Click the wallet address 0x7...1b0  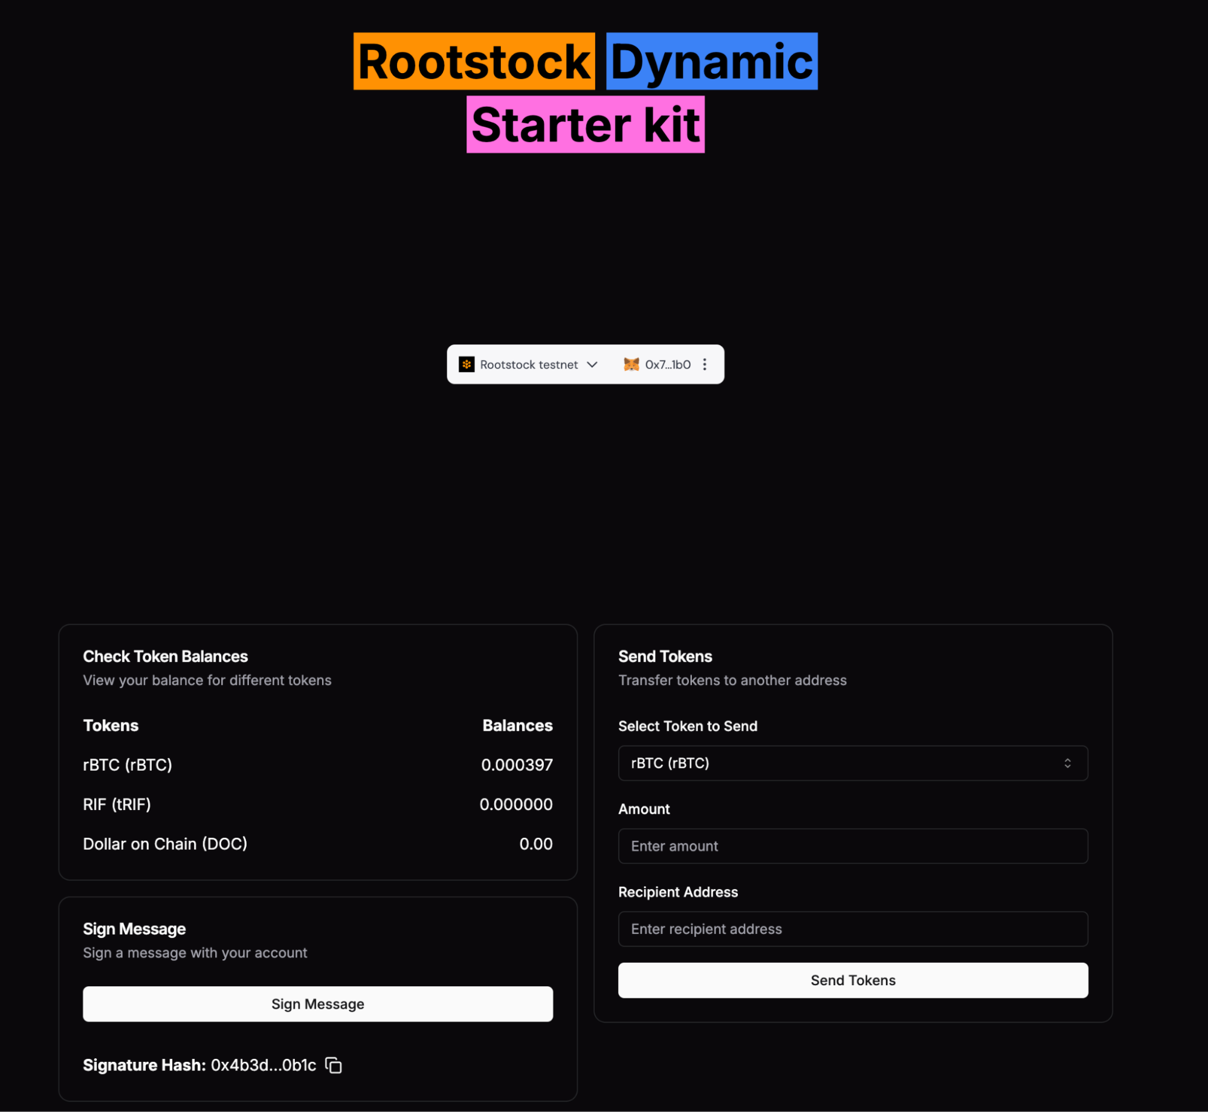pyautogui.click(x=667, y=364)
